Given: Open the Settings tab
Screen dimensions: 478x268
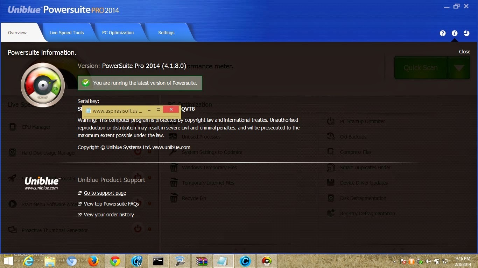Looking at the screenshot, I should [166, 32].
